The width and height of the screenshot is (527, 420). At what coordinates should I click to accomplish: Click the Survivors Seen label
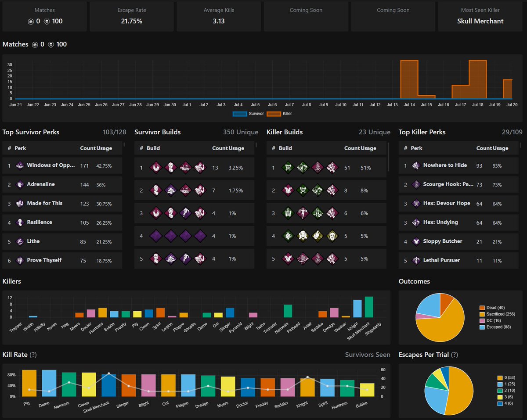[x=368, y=355]
